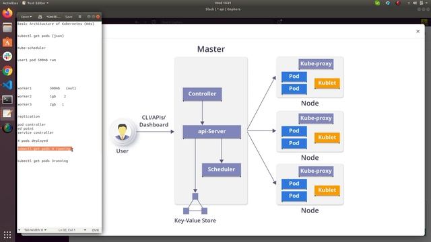The width and height of the screenshot is (431, 242).
Task: Change the Tab Width: 8 dropdown
Action: [35, 230]
